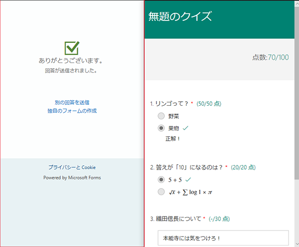The width and height of the screenshot is (299, 247).
Task: Click the (-/30 点) score label
Action: (x=219, y=219)
